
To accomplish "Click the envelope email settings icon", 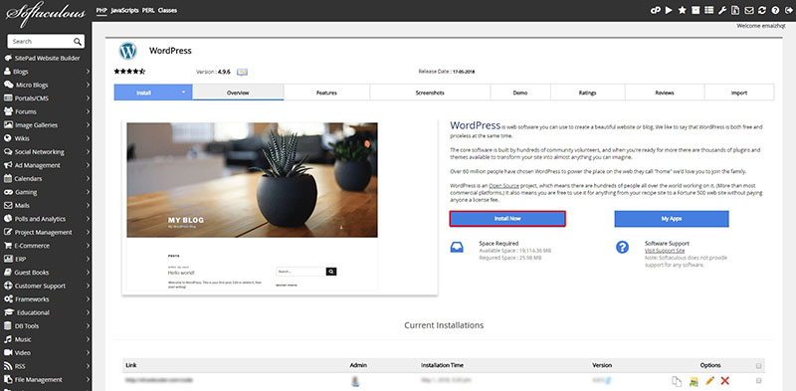I will point(749,10).
